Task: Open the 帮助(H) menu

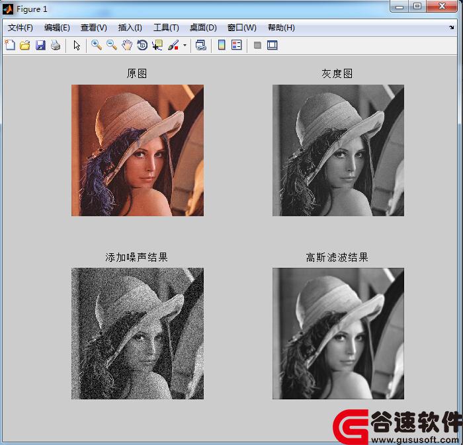Action: pyautogui.click(x=281, y=28)
